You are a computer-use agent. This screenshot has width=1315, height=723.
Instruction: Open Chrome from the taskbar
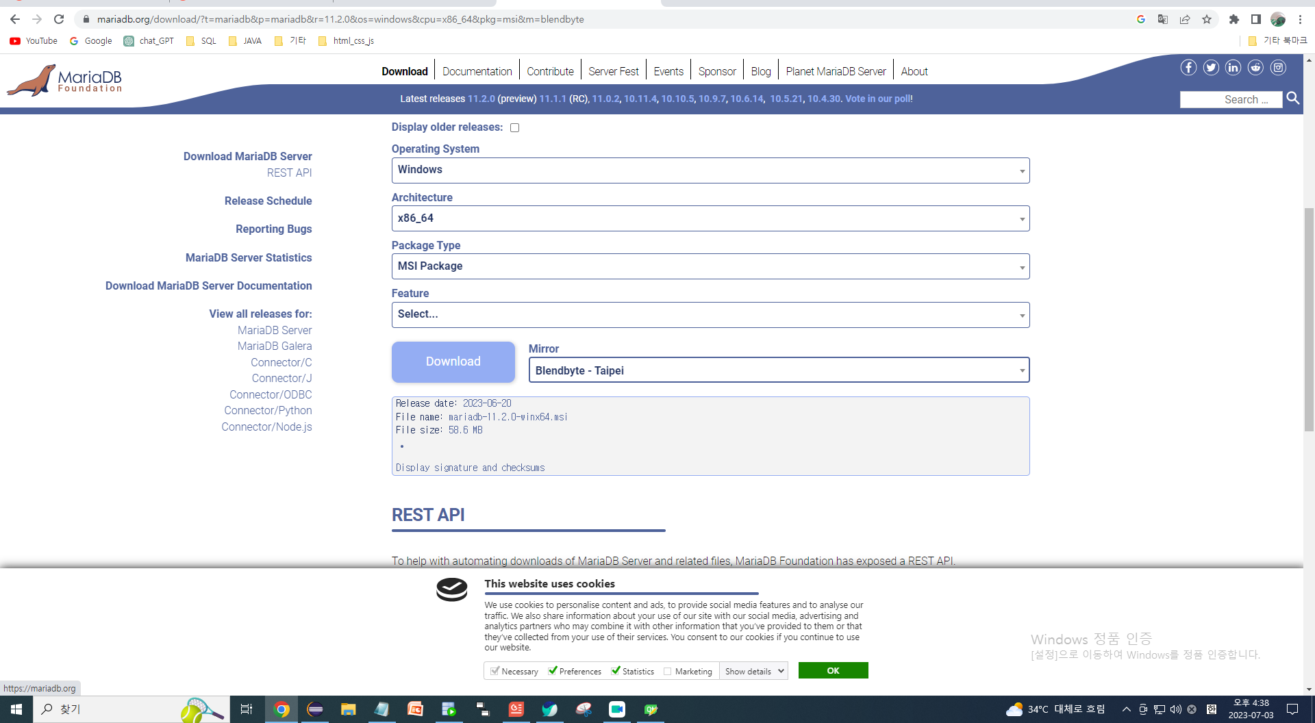click(281, 709)
